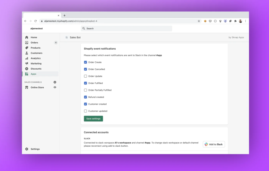
Task: Open the Discounts section
Action: click(36, 69)
